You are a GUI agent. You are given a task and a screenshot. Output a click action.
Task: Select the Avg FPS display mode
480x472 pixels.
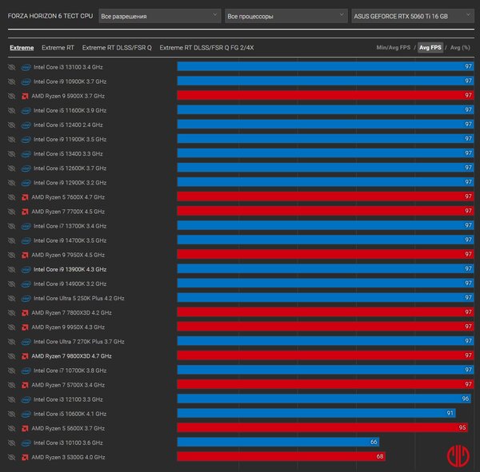click(x=430, y=48)
